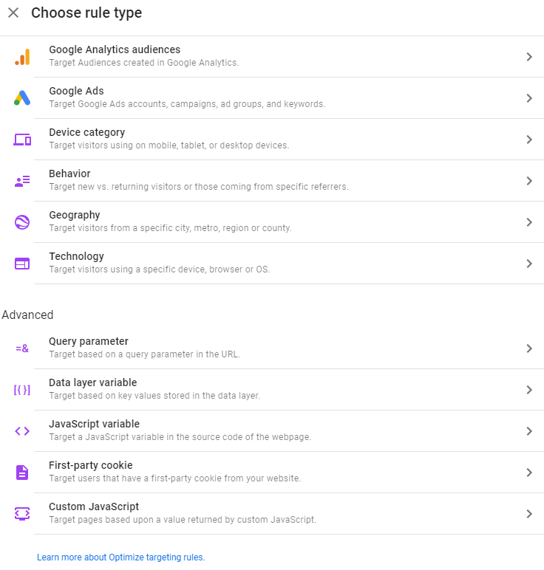
Task: Click the Data layer variable brackets icon
Action: pos(22,390)
